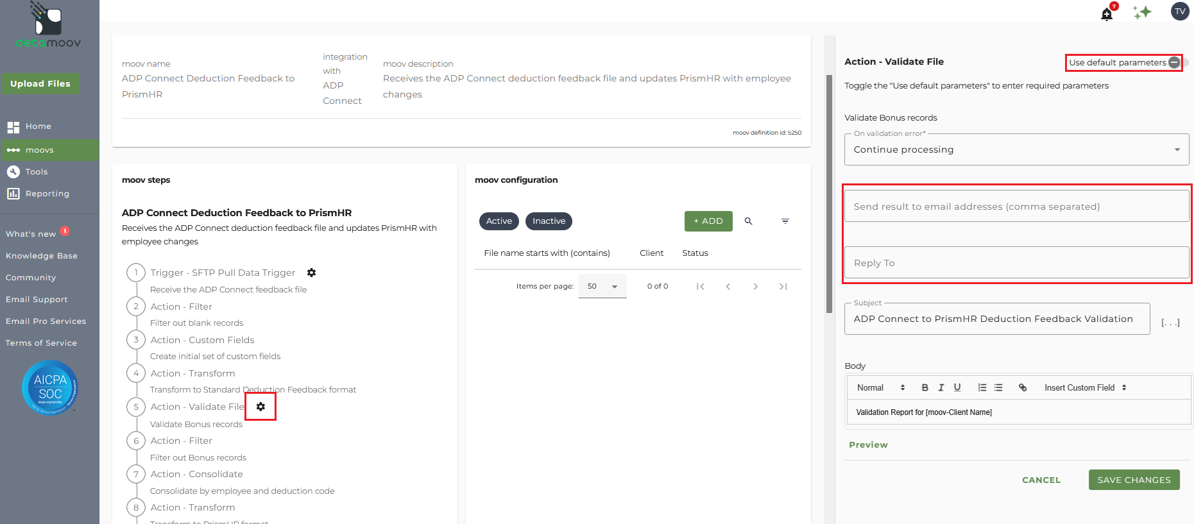The width and height of the screenshot is (1194, 524).
Task: Click the Tools wrench icon
Action: 13,172
